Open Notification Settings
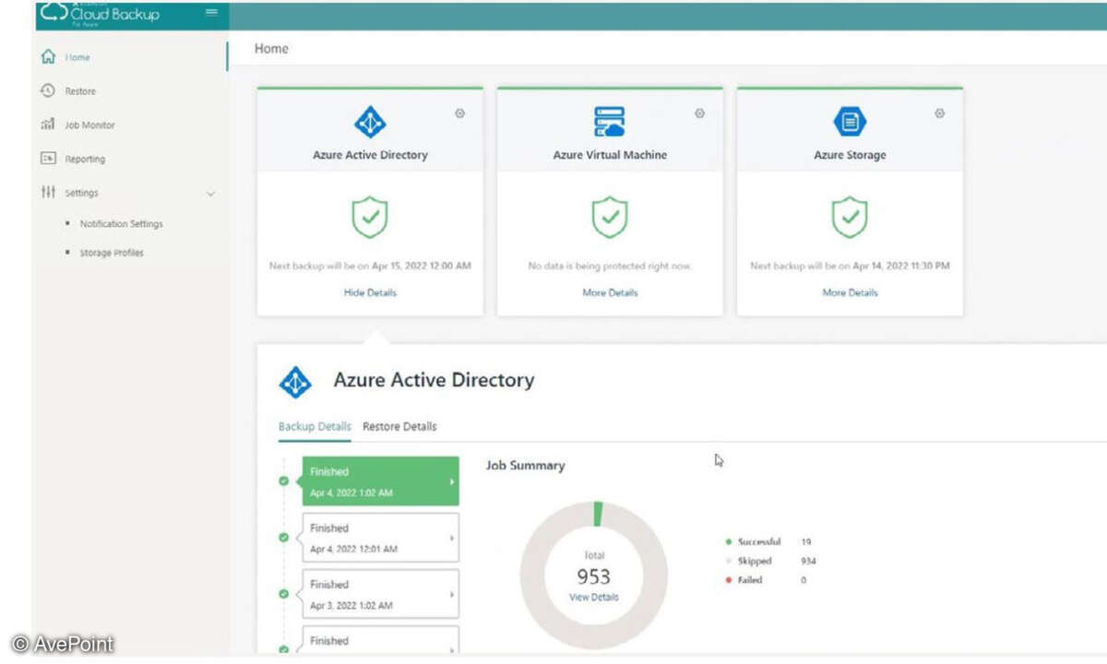1107x664 pixels. tap(121, 224)
